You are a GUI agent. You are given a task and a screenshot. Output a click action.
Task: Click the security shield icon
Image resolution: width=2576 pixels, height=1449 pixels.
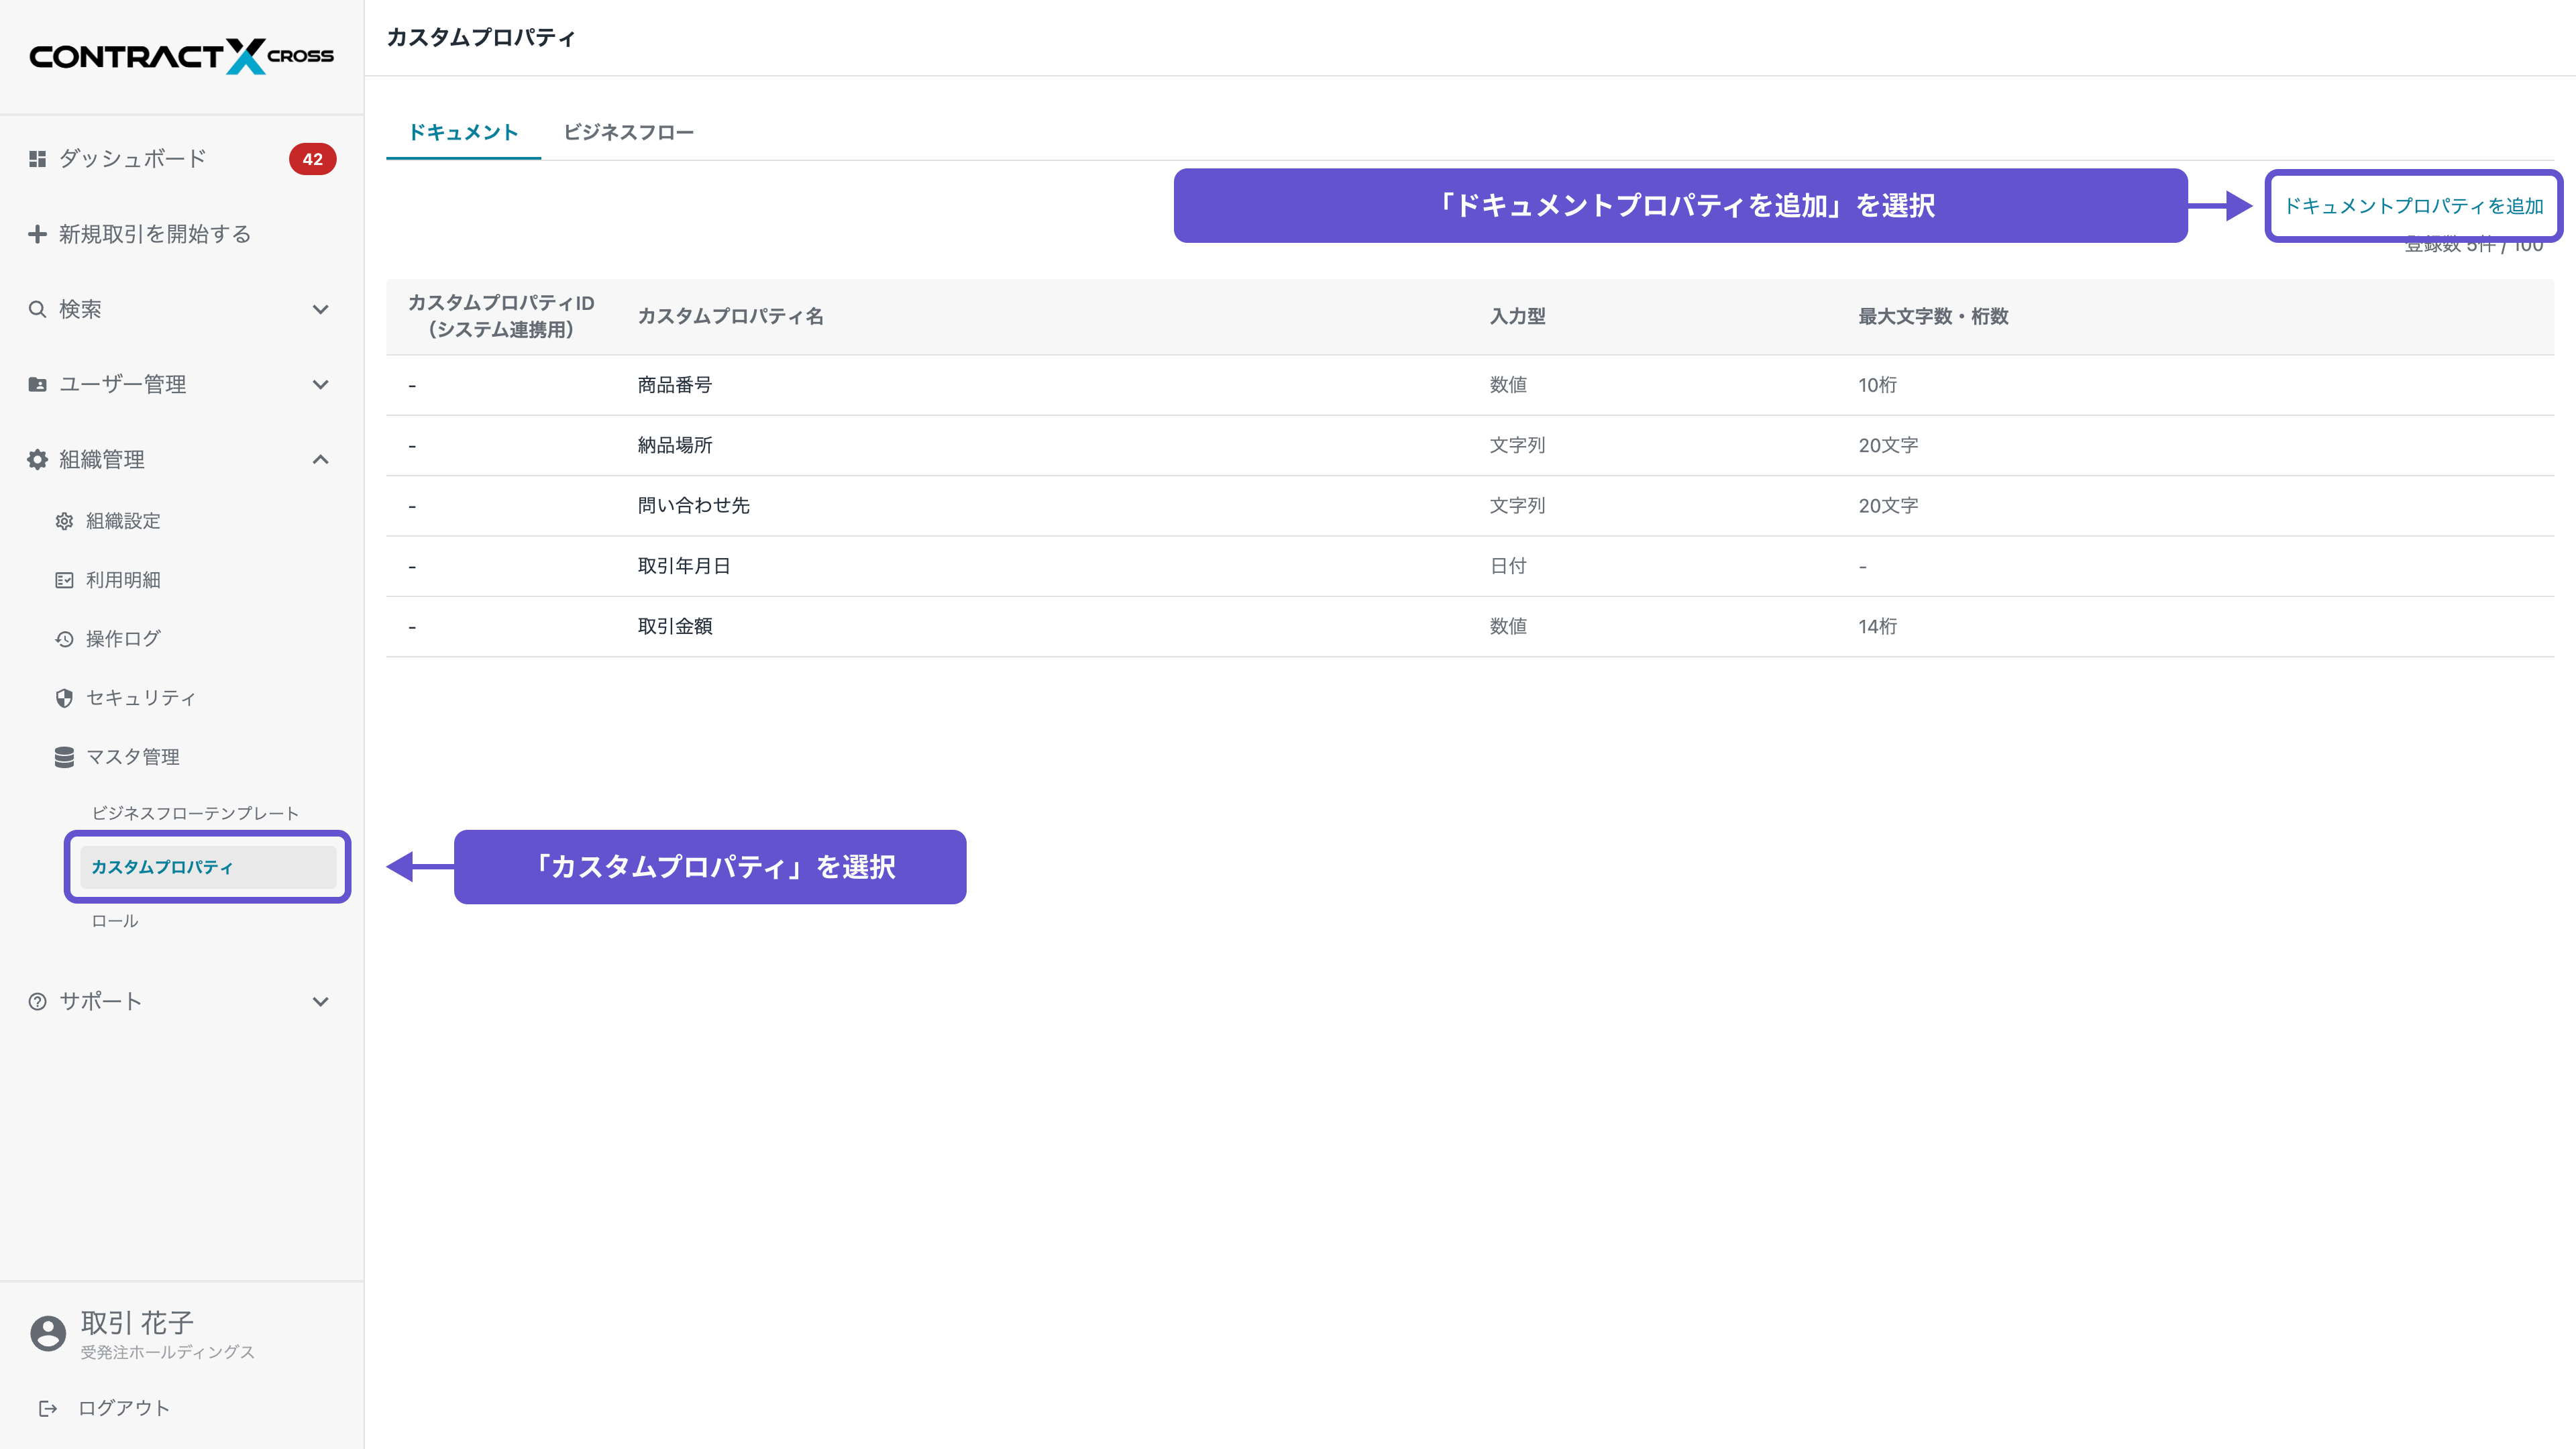[x=64, y=698]
